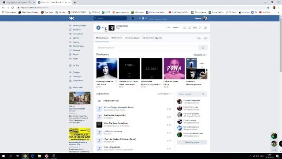
Task: Click the Показать других button
Action: [192, 142]
